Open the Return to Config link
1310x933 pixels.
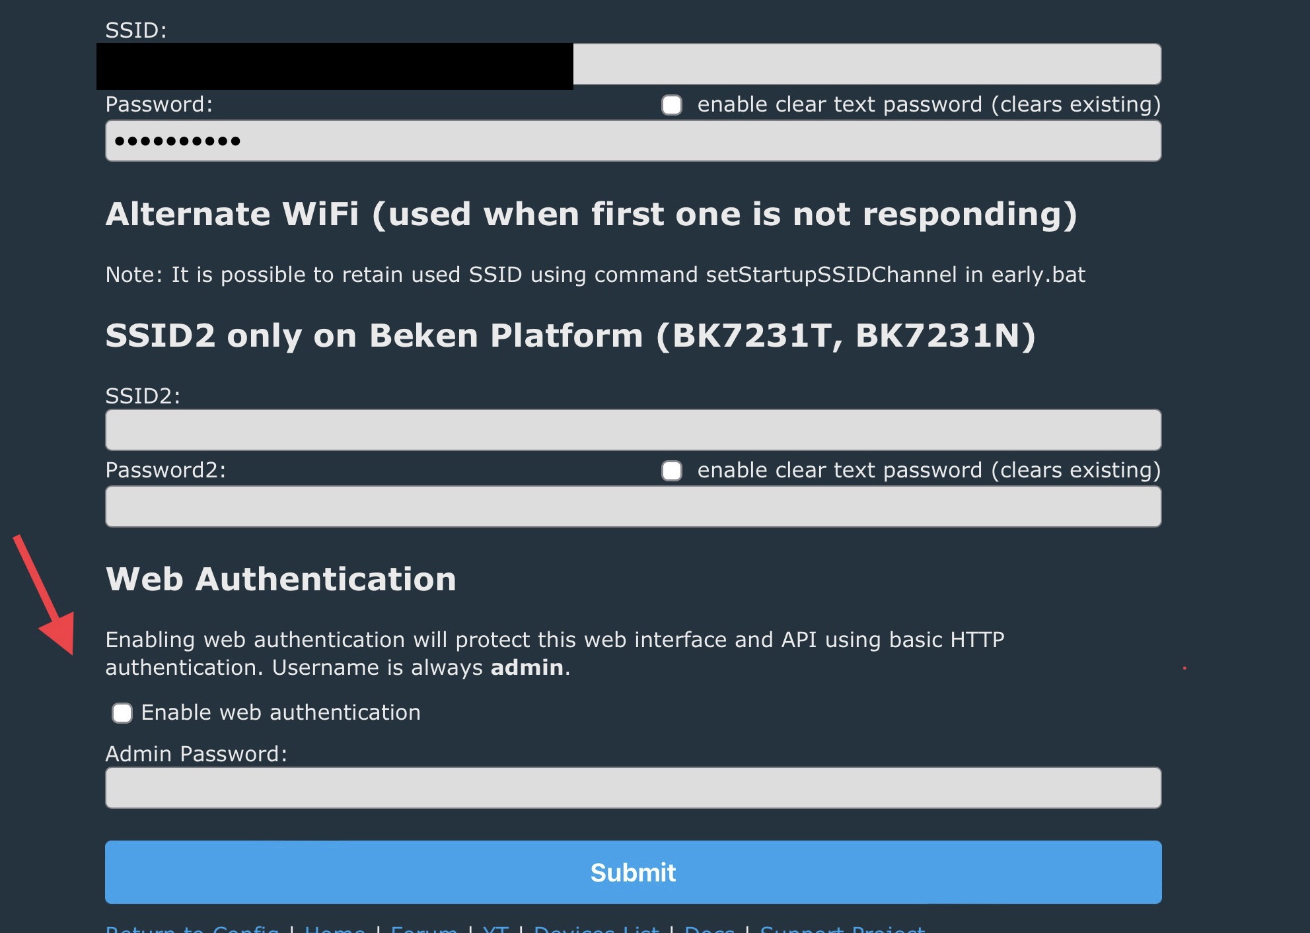[x=192, y=928]
